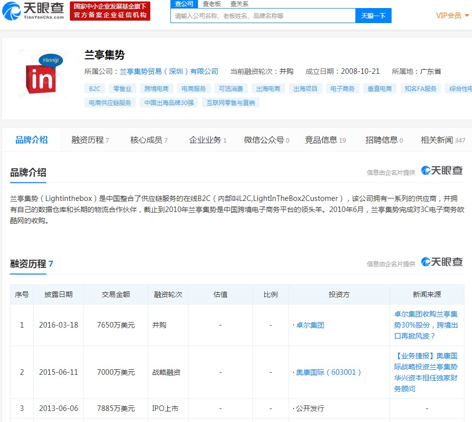Select the 查关系 search tab
Image resolution: width=472 pixels, height=422 pixels.
point(239,4)
